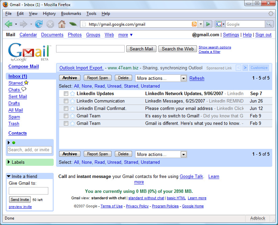Tick the checkbox for LinkedIn Communication
This screenshot has width=278, height=225.
[66, 101]
